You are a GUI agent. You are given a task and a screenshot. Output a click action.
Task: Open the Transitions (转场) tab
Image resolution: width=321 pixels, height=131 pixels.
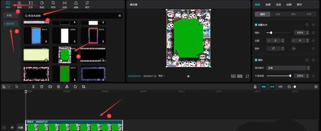point(64,5)
